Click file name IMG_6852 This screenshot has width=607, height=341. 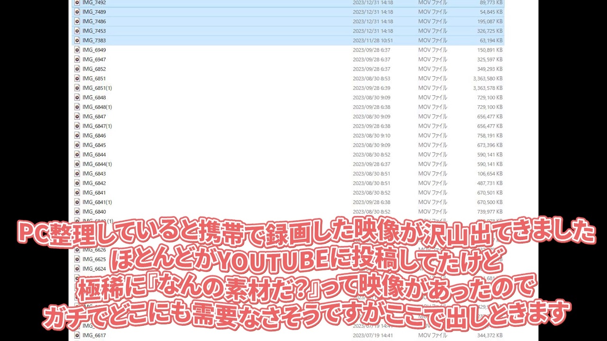[94, 69]
